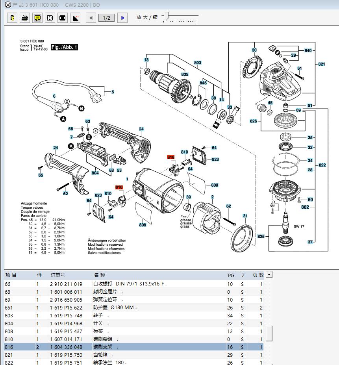Select row 69 弹簧定位环
Viewport: 339px width, 365px height.
click(x=133, y=300)
